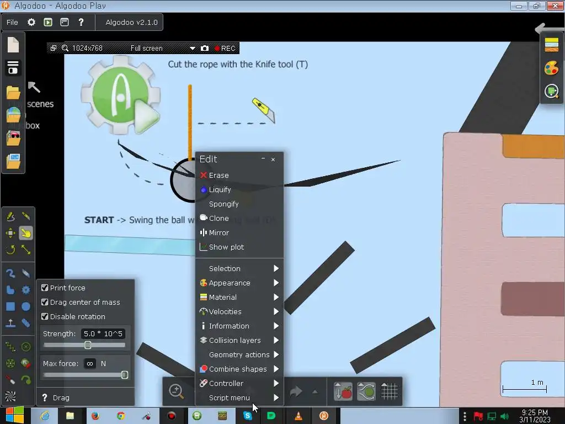Screen dimensions: 565x424
Task: Open the appearance color palette in the right panel
Action: [551, 68]
